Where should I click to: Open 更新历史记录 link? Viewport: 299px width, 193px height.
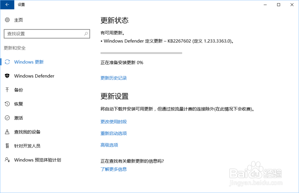tap(114, 78)
